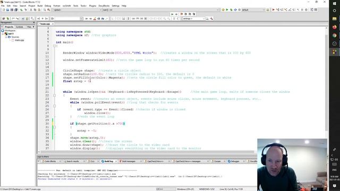Click the Jump forward arrow icon
Image resolution: width=340 pixels, height=191 pixels.
point(176,14)
